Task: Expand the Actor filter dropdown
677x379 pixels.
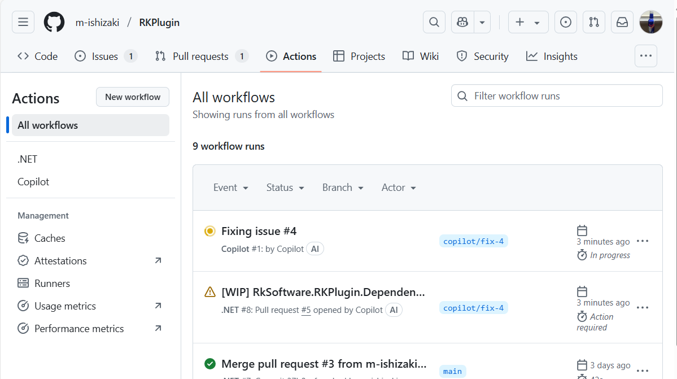Action: pos(399,188)
